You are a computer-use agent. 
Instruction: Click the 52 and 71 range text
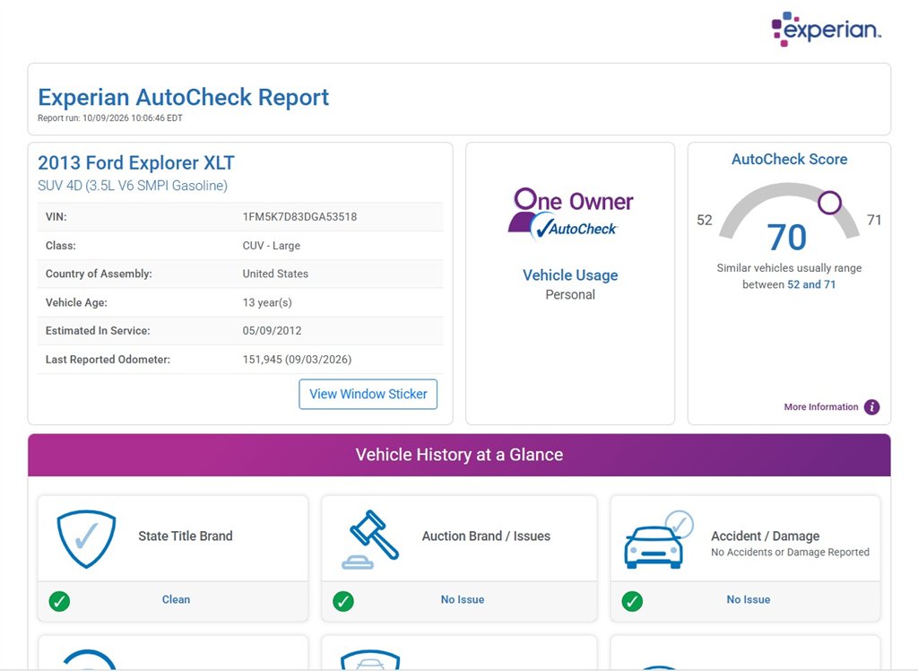pos(811,284)
